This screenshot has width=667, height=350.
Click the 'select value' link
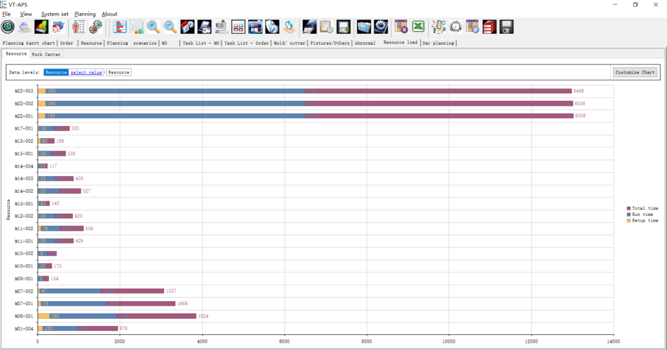pos(86,72)
